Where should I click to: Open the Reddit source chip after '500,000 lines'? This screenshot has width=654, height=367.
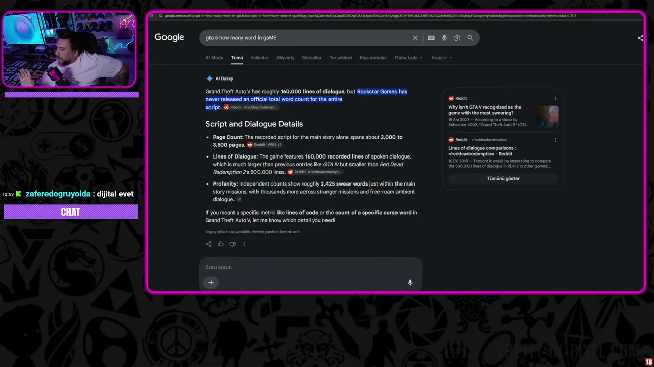point(315,172)
